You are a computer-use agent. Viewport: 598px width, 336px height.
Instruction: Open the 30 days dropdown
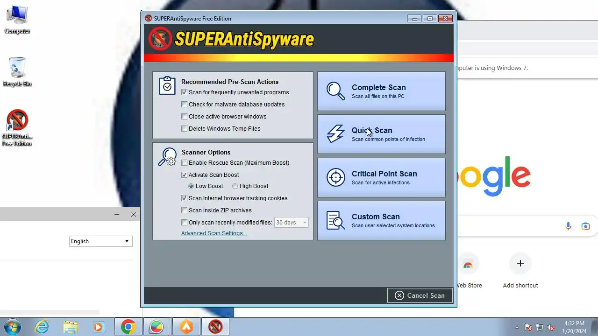pyautogui.click(x=291, y=223)
